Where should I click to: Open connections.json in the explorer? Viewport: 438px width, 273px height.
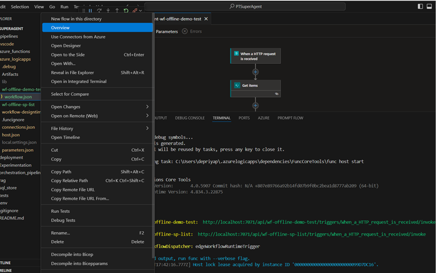[19, 127]
